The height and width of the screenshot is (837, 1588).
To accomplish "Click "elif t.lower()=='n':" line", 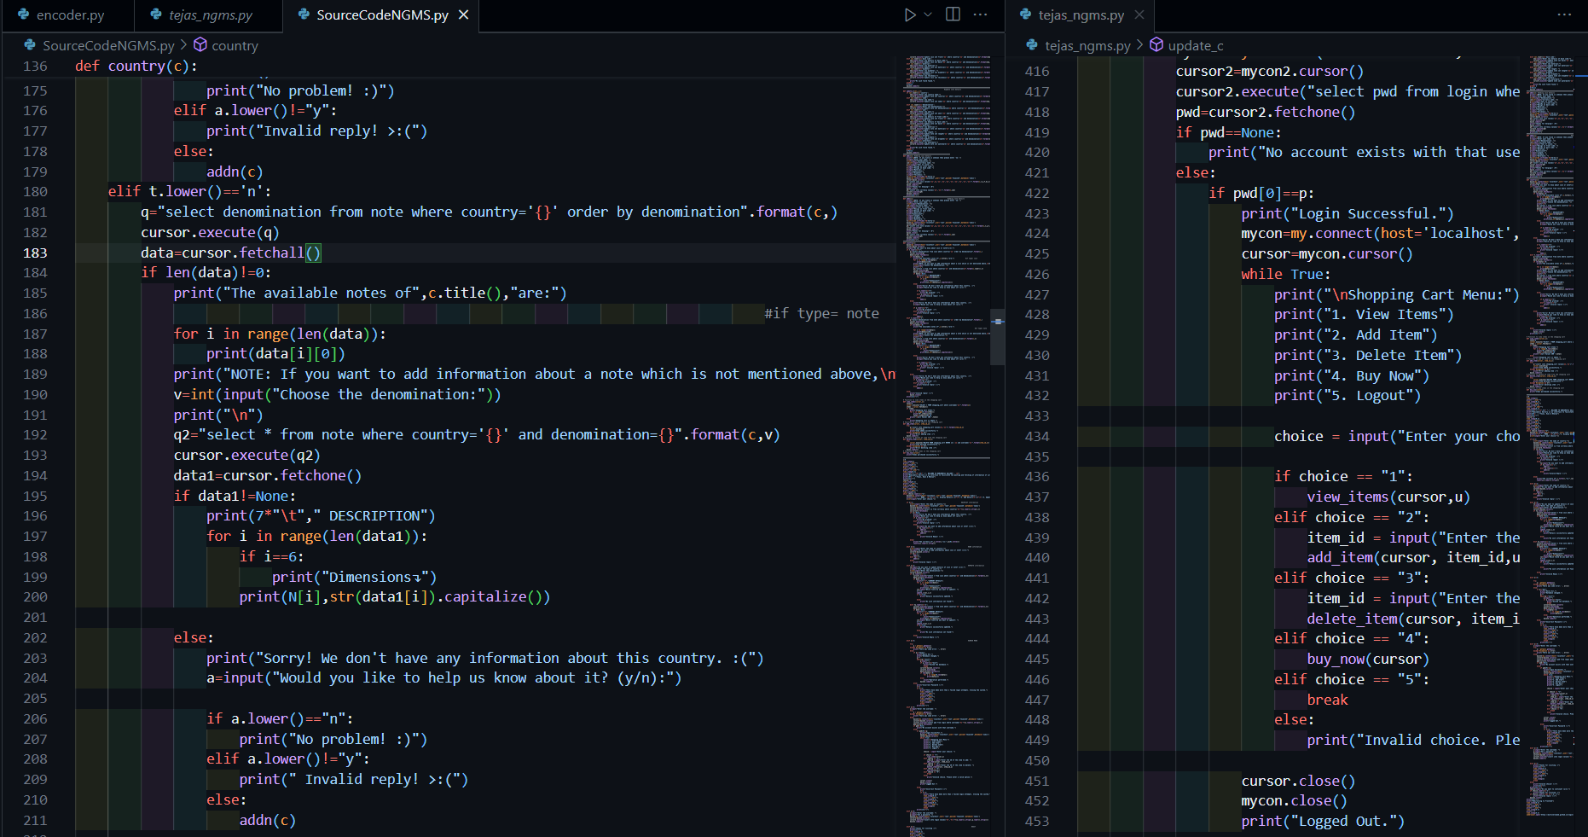I will coord(189,191).
